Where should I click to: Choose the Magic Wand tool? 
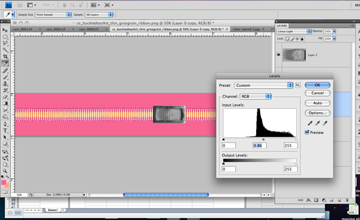click(5, 50)
